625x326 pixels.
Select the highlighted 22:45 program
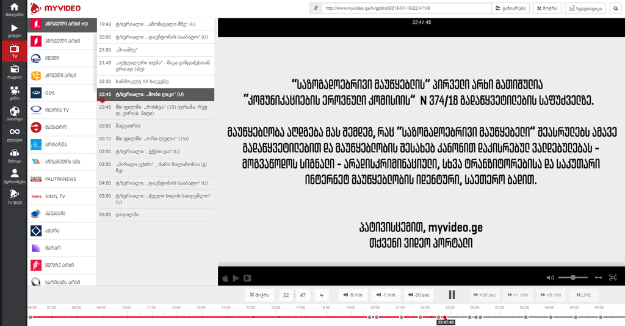tap(156, 95)
